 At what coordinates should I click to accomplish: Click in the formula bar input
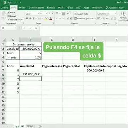(x=84, y=31)
